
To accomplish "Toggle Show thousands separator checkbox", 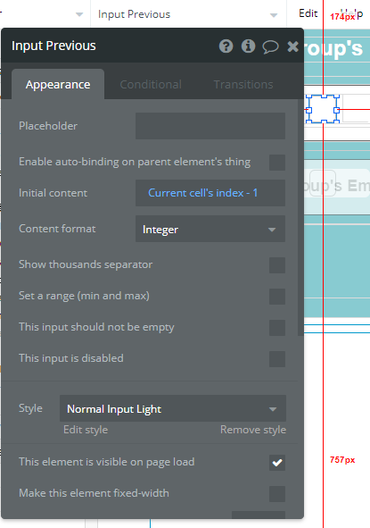I will point(277,265).
